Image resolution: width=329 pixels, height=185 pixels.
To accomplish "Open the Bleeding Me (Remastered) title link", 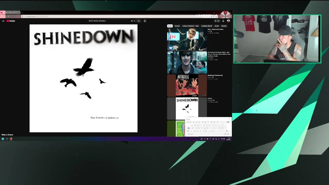I will (215, 75).
